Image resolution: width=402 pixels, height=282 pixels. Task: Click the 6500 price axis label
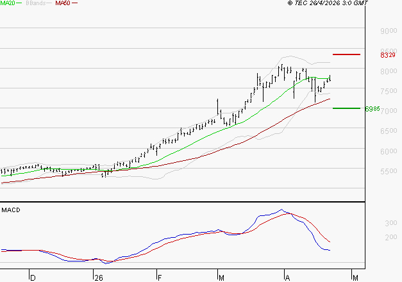(389, 131)
